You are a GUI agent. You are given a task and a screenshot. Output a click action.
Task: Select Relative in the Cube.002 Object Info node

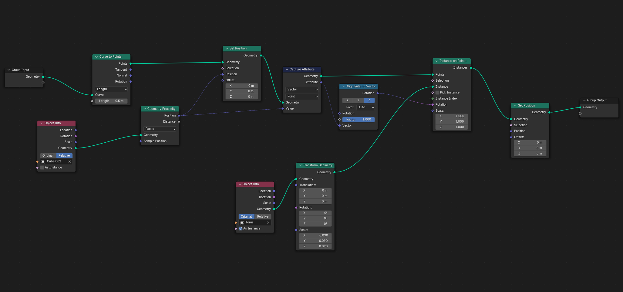[x=64, y=156]
